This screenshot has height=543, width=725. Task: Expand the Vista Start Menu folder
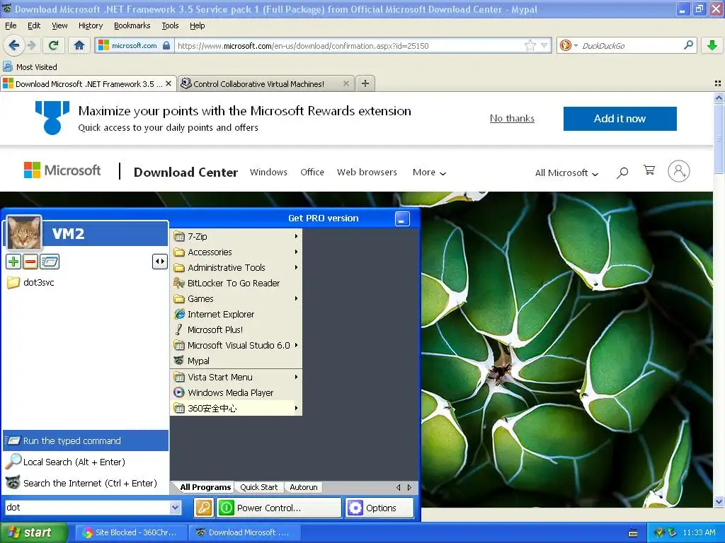pos(236,378)
